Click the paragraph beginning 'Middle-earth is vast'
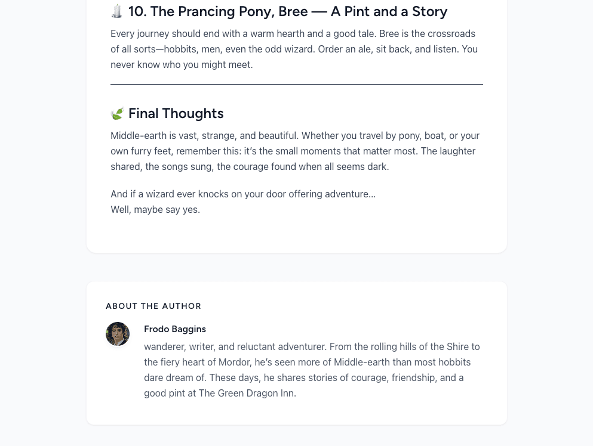Viewport: 593px width, 446px height. (295, 151)
